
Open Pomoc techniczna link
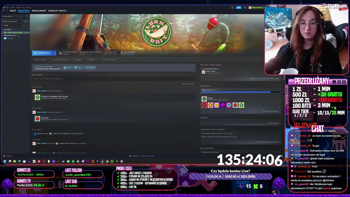click(x=109, y=59)
